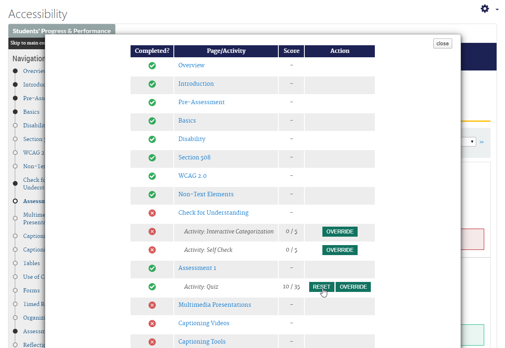Open the gear settings menu

[485, 8]
